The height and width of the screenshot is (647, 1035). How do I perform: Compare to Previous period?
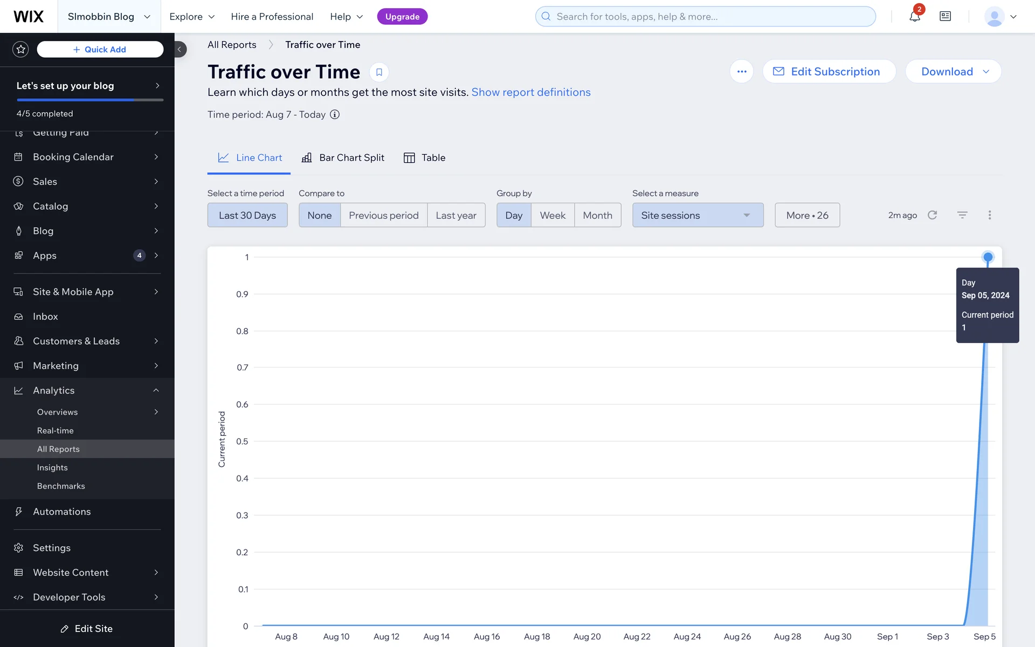click(x=383, y=215)
